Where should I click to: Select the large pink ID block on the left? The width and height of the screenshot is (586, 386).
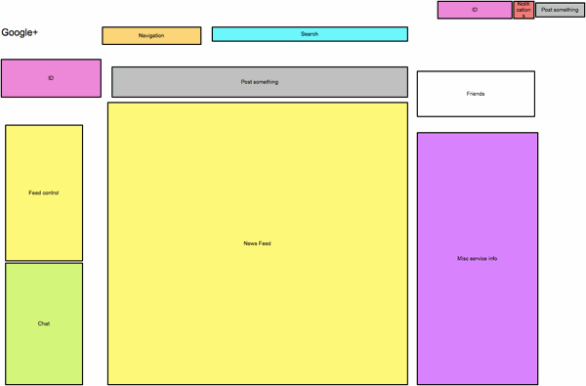pyautogui.click(x=51, y=78)
